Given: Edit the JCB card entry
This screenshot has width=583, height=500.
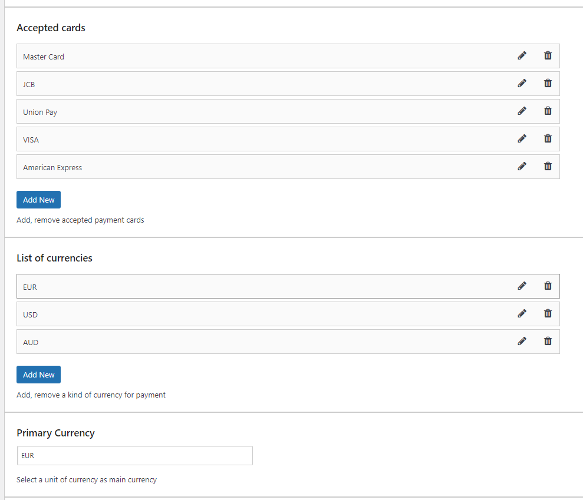Looking at the screenshot, I should coord(522,83).
